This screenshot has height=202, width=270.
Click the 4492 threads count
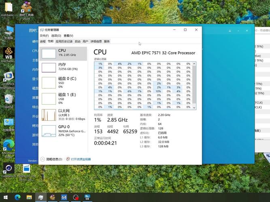(113, 131)
